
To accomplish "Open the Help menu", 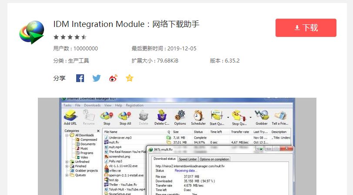I will 119,105.
